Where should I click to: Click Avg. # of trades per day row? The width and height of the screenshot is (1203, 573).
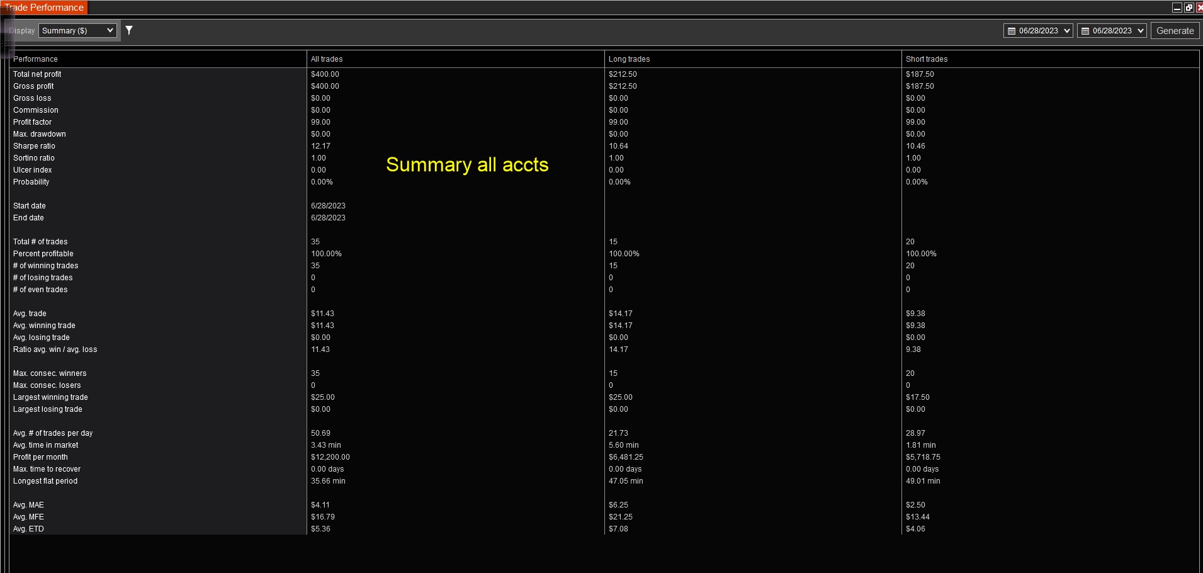53,433
